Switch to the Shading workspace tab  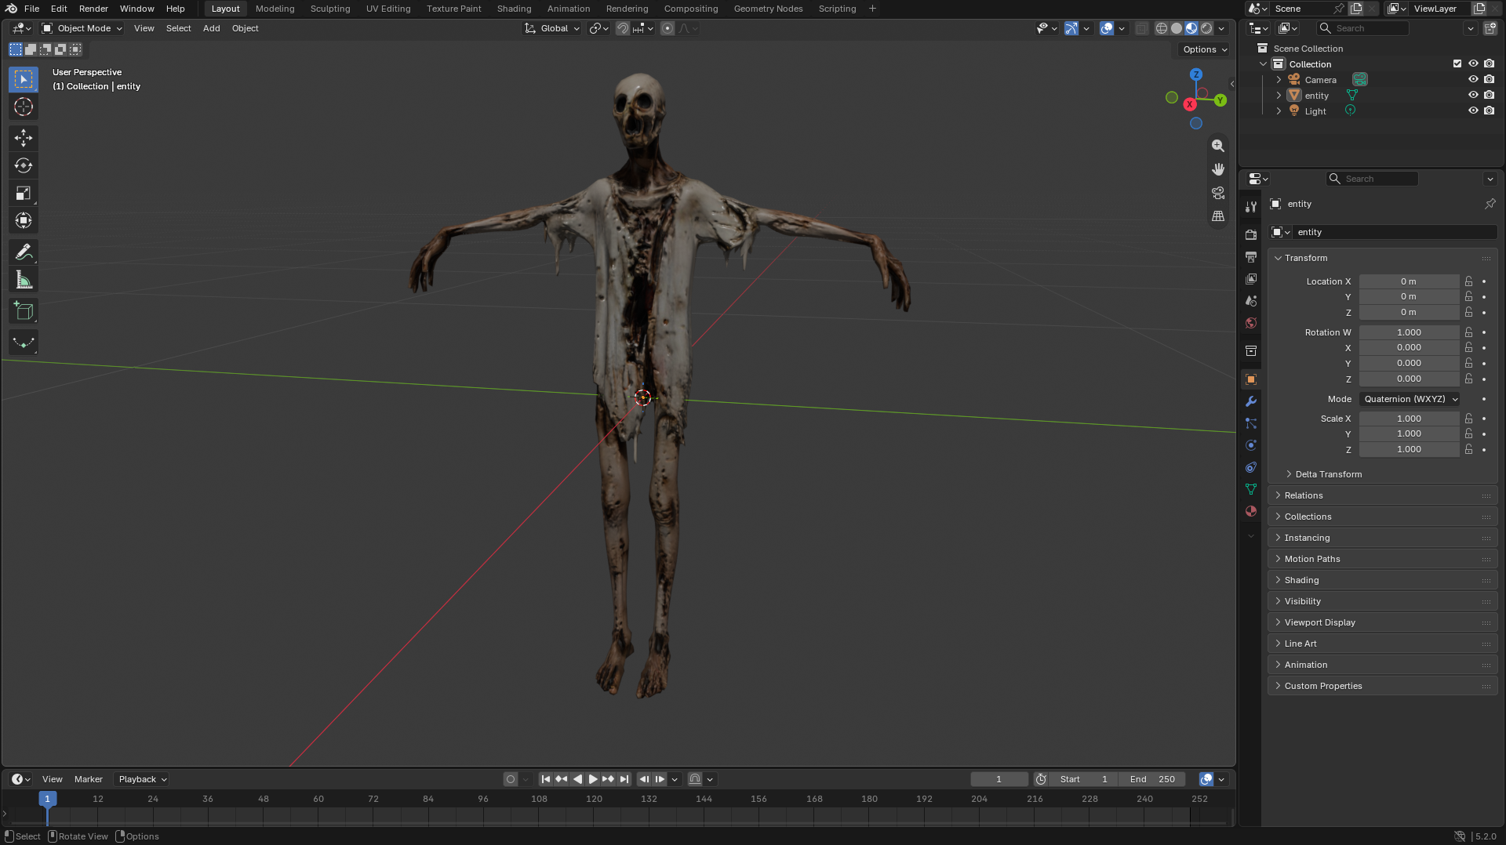point(514,9)
